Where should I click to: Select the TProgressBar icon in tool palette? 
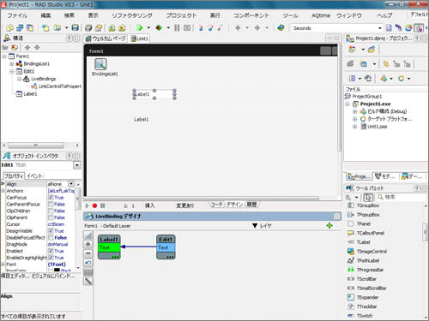[x=351, y=270]
